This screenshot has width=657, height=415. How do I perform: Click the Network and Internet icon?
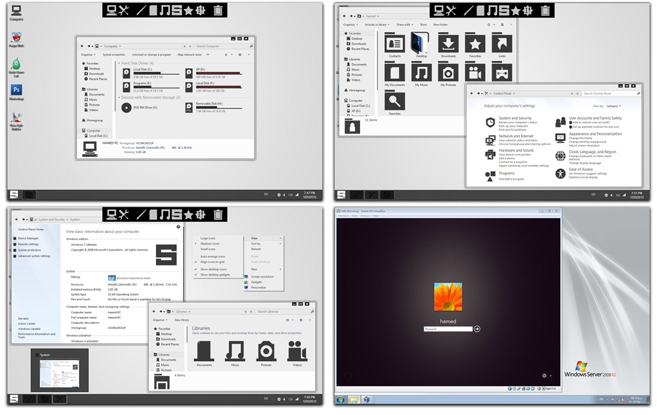click(x=490, y=140)
